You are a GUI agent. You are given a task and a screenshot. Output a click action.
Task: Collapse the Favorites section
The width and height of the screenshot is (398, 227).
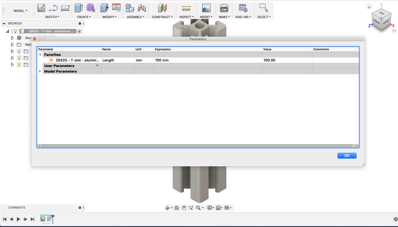[40, 55]
